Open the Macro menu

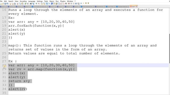(52, 1)
